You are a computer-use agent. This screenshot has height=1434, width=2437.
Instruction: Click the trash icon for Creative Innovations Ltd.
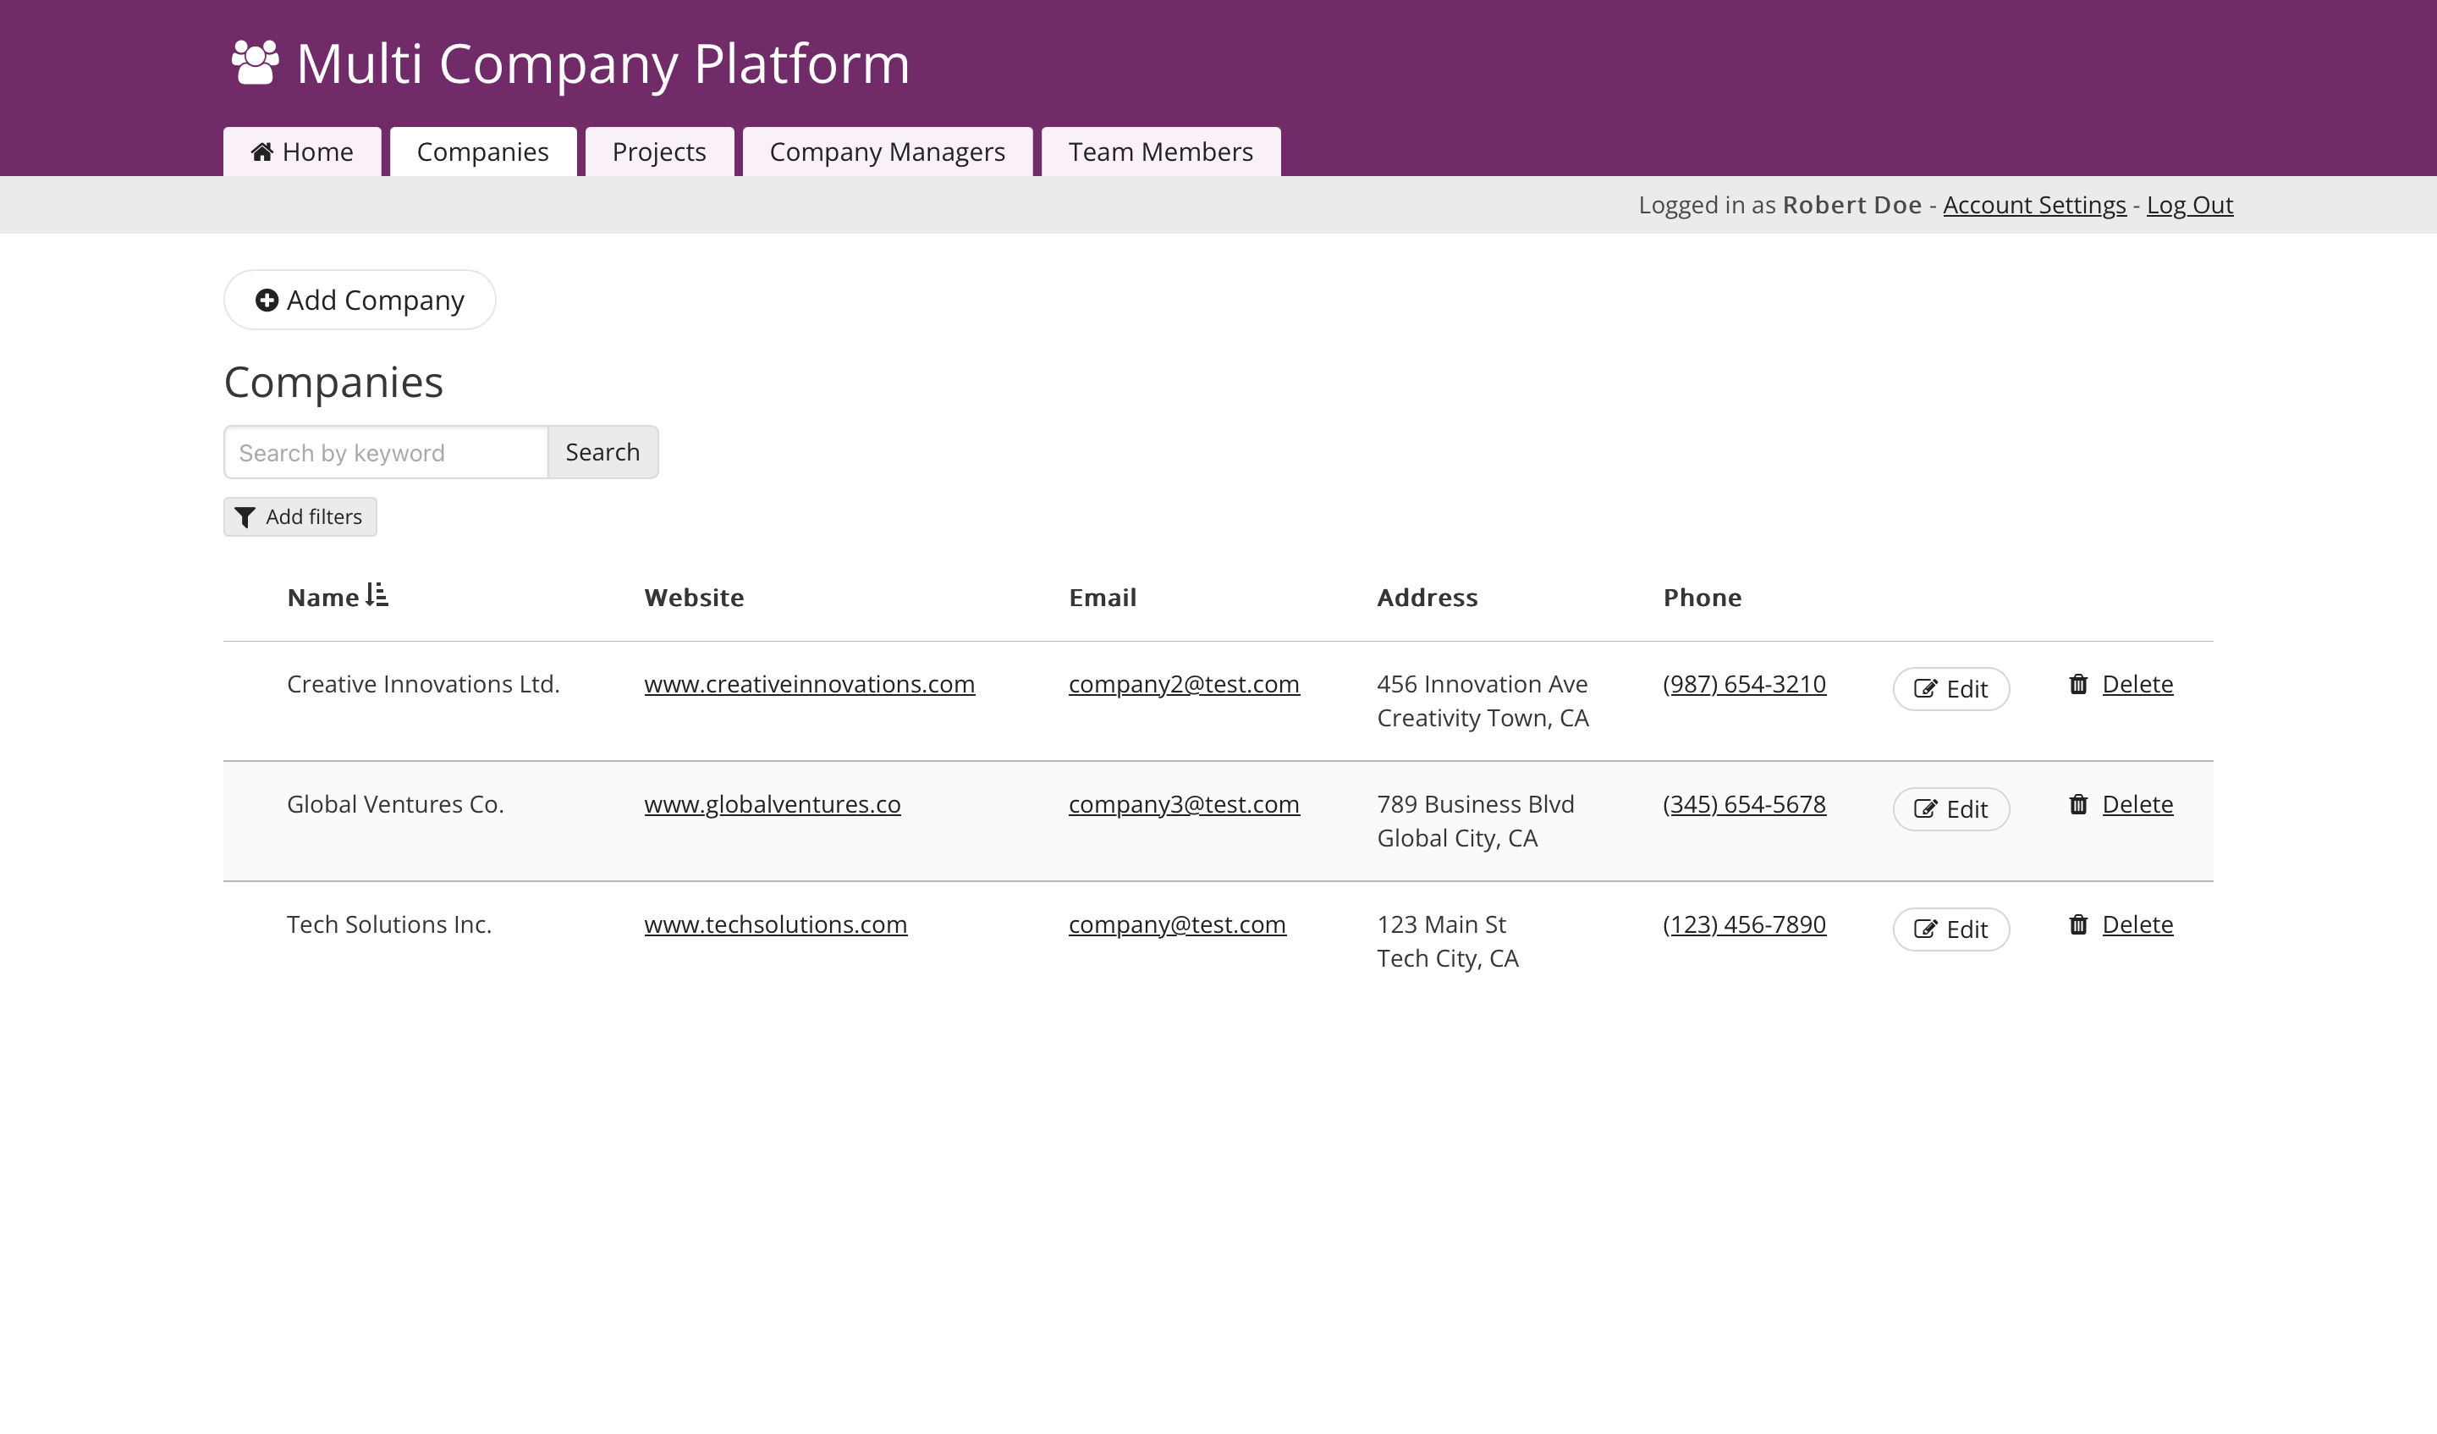tap(2078, 685)
